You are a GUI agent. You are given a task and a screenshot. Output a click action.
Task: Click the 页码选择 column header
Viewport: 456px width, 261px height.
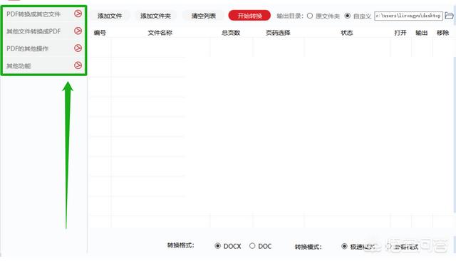coord(278,33)
